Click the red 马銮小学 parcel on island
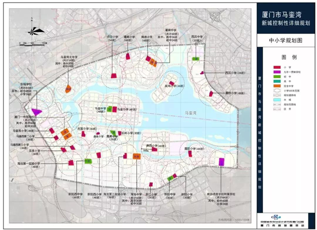317x230 pixels. pos(115,108)
